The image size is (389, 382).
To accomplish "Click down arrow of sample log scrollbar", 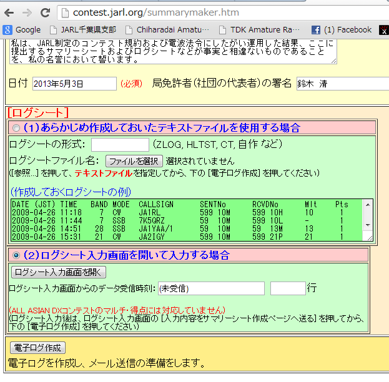I will tap(368, 225).
